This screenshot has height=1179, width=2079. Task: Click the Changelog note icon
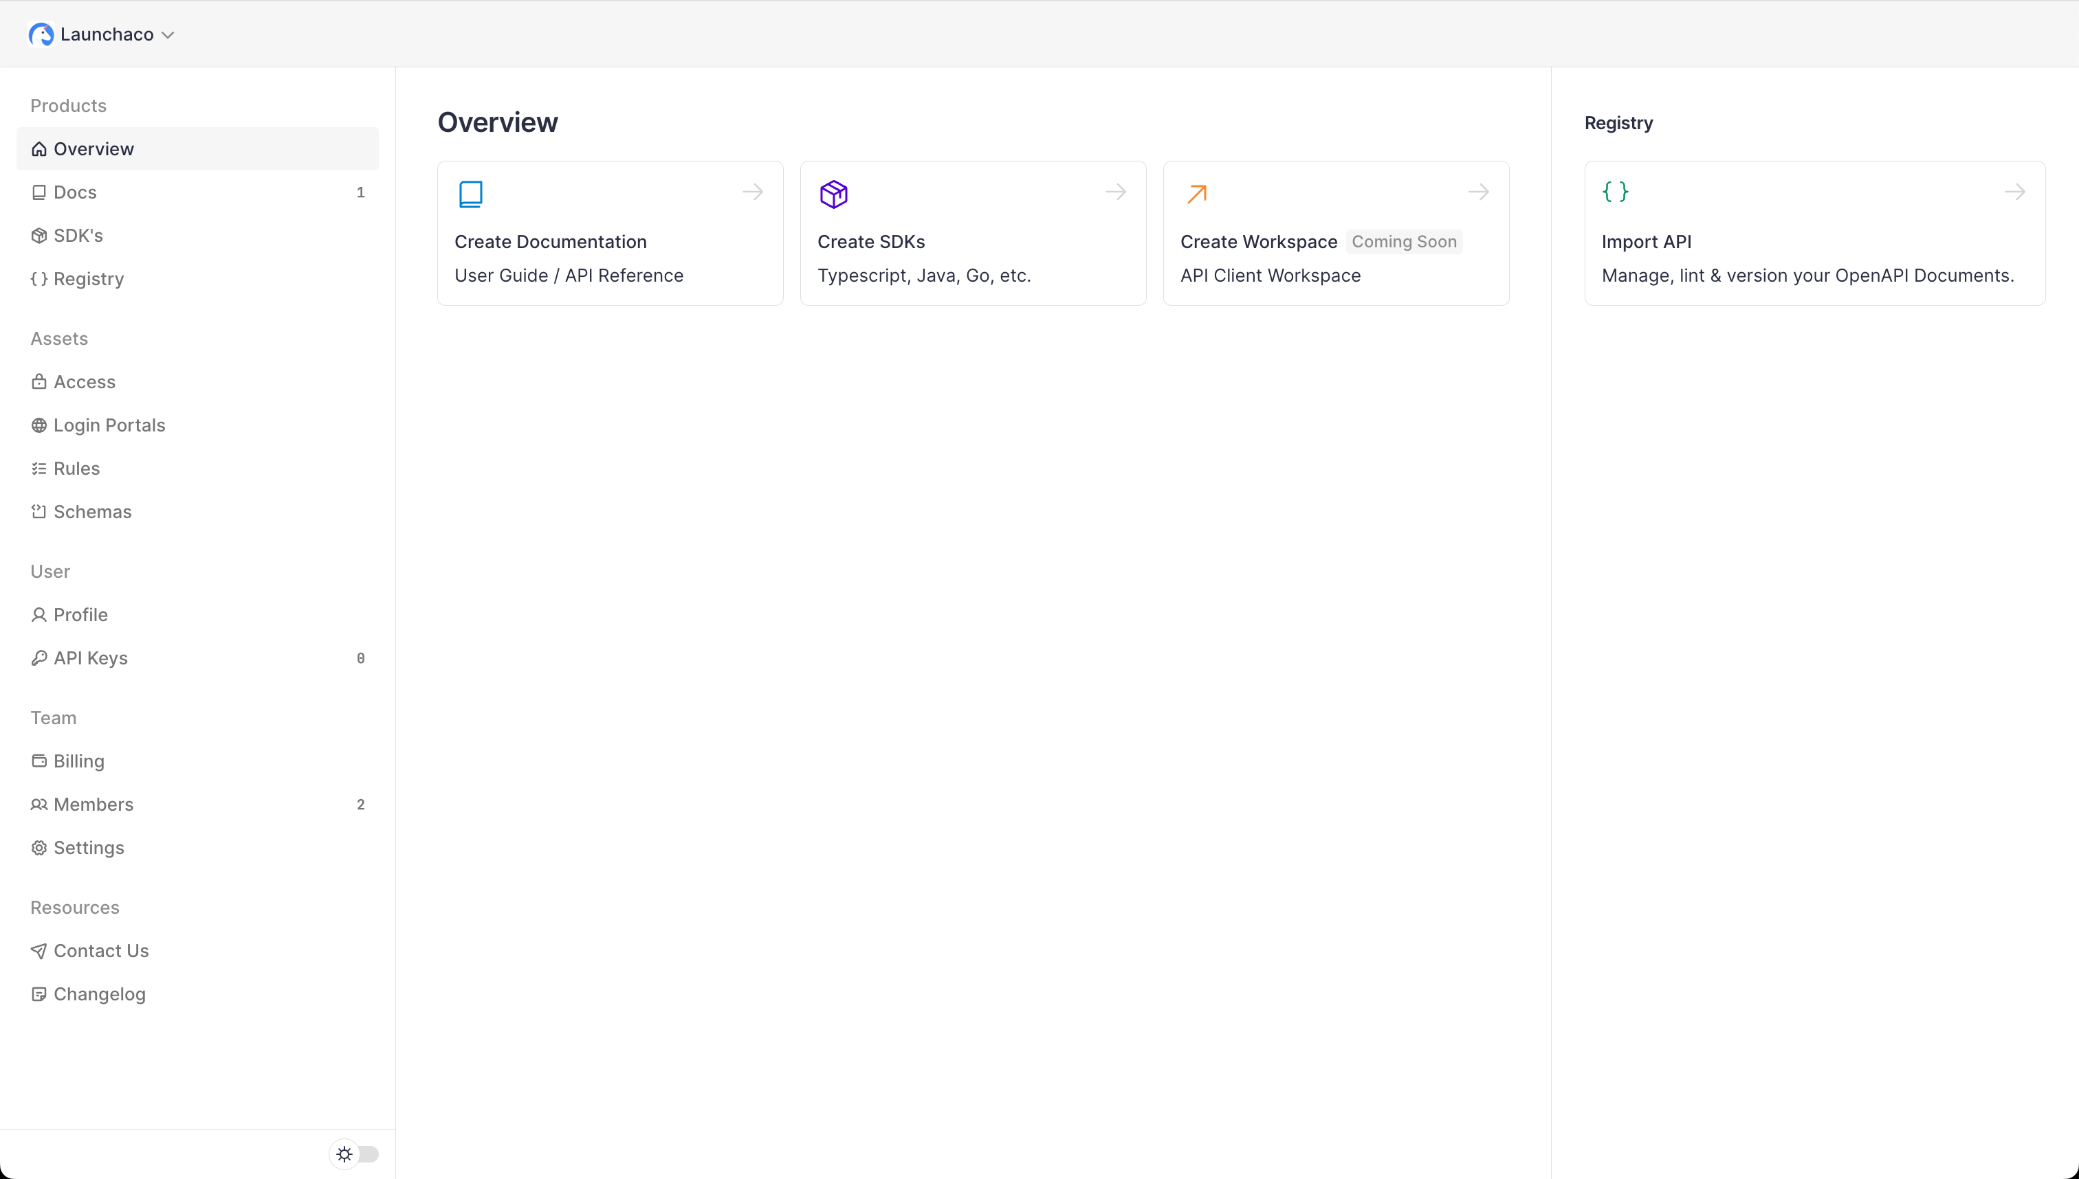pyautogui.click(x=39, y=994)
